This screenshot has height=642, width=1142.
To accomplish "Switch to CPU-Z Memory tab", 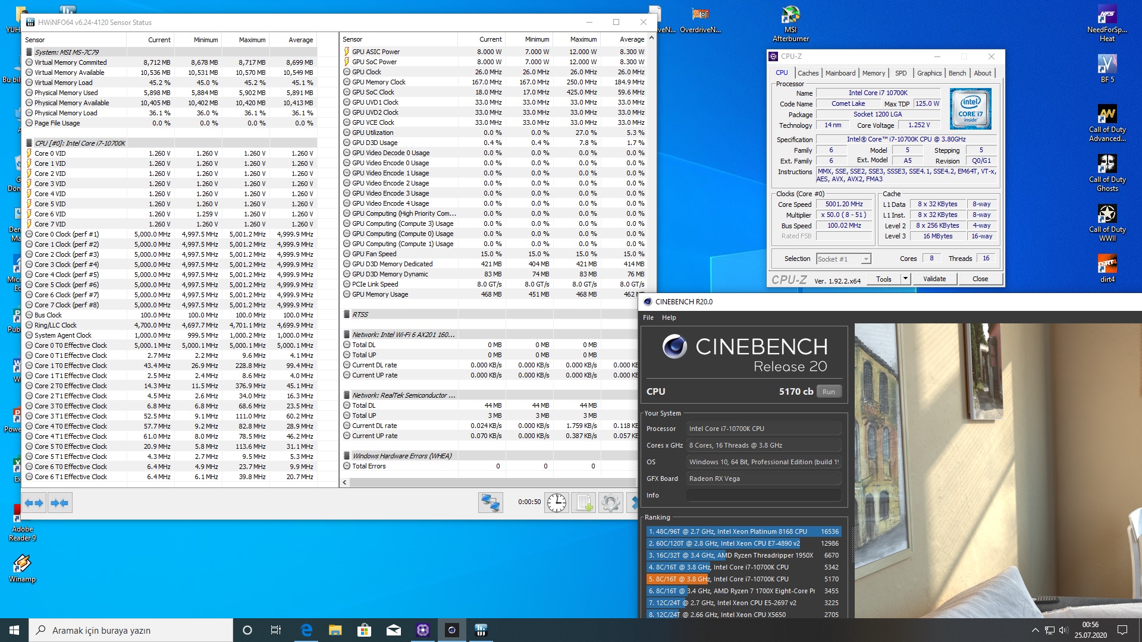I will click(x=873, y=73).
